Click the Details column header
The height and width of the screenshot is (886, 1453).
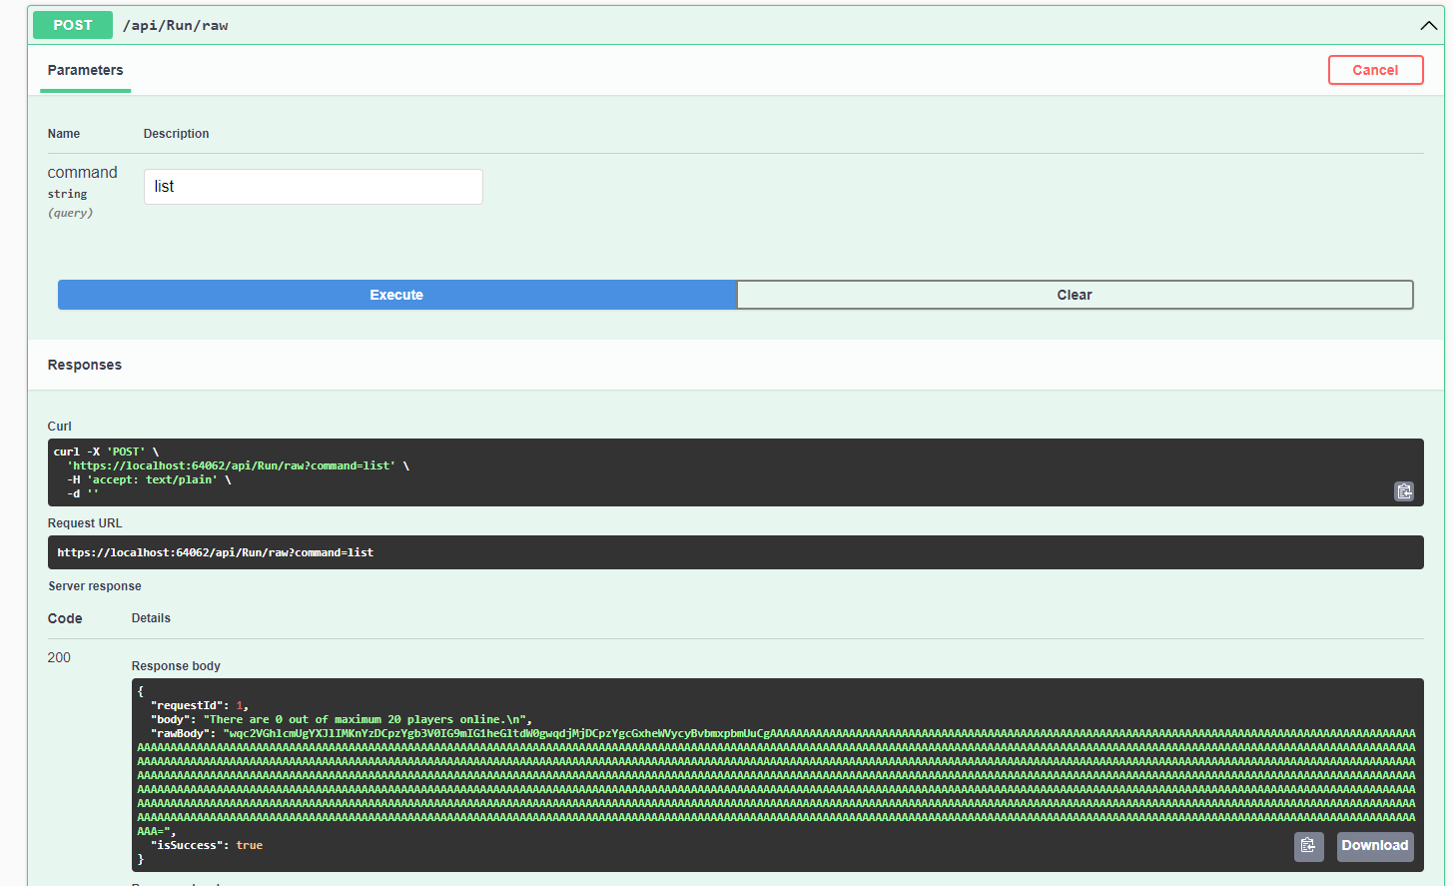(x=151, y=617)
